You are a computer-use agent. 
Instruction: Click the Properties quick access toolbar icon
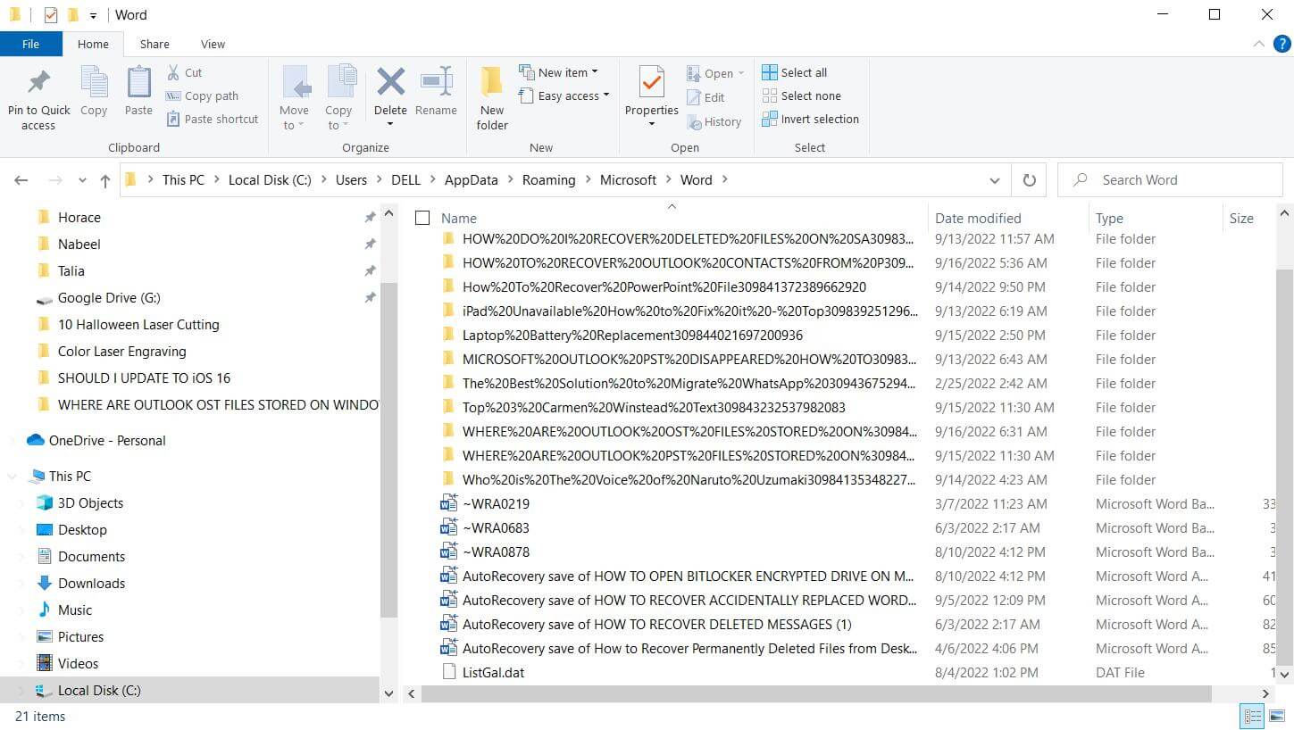[x=50, y=15]
